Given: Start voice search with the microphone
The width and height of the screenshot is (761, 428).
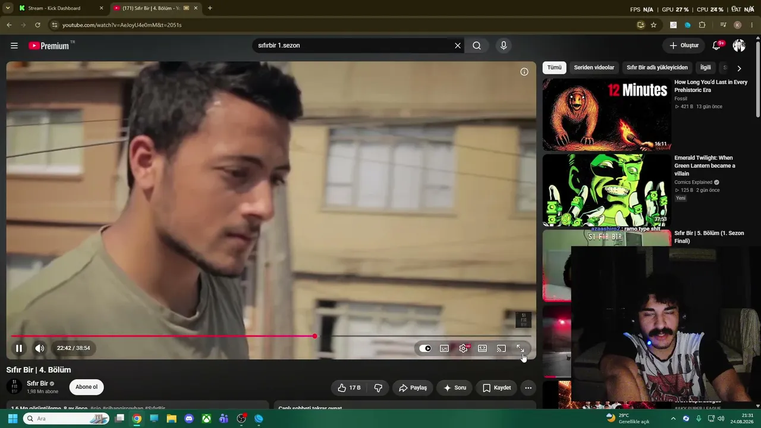Looking at the screenshot, I should tap(504, 46).
